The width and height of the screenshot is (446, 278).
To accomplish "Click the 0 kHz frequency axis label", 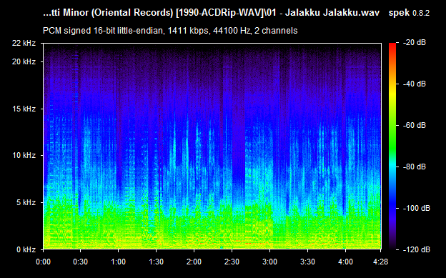I will click(x=26, y=249).
